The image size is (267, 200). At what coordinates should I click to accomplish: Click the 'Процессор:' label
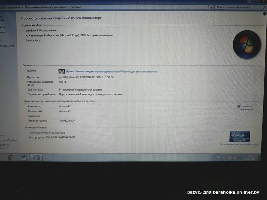click(x=34, y=77)
